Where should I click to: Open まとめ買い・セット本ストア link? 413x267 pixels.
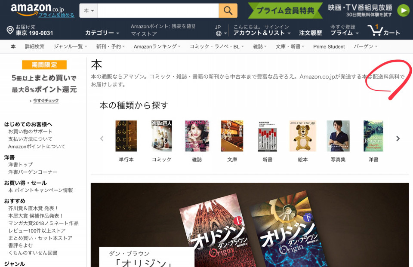click(x=40, y=238)
